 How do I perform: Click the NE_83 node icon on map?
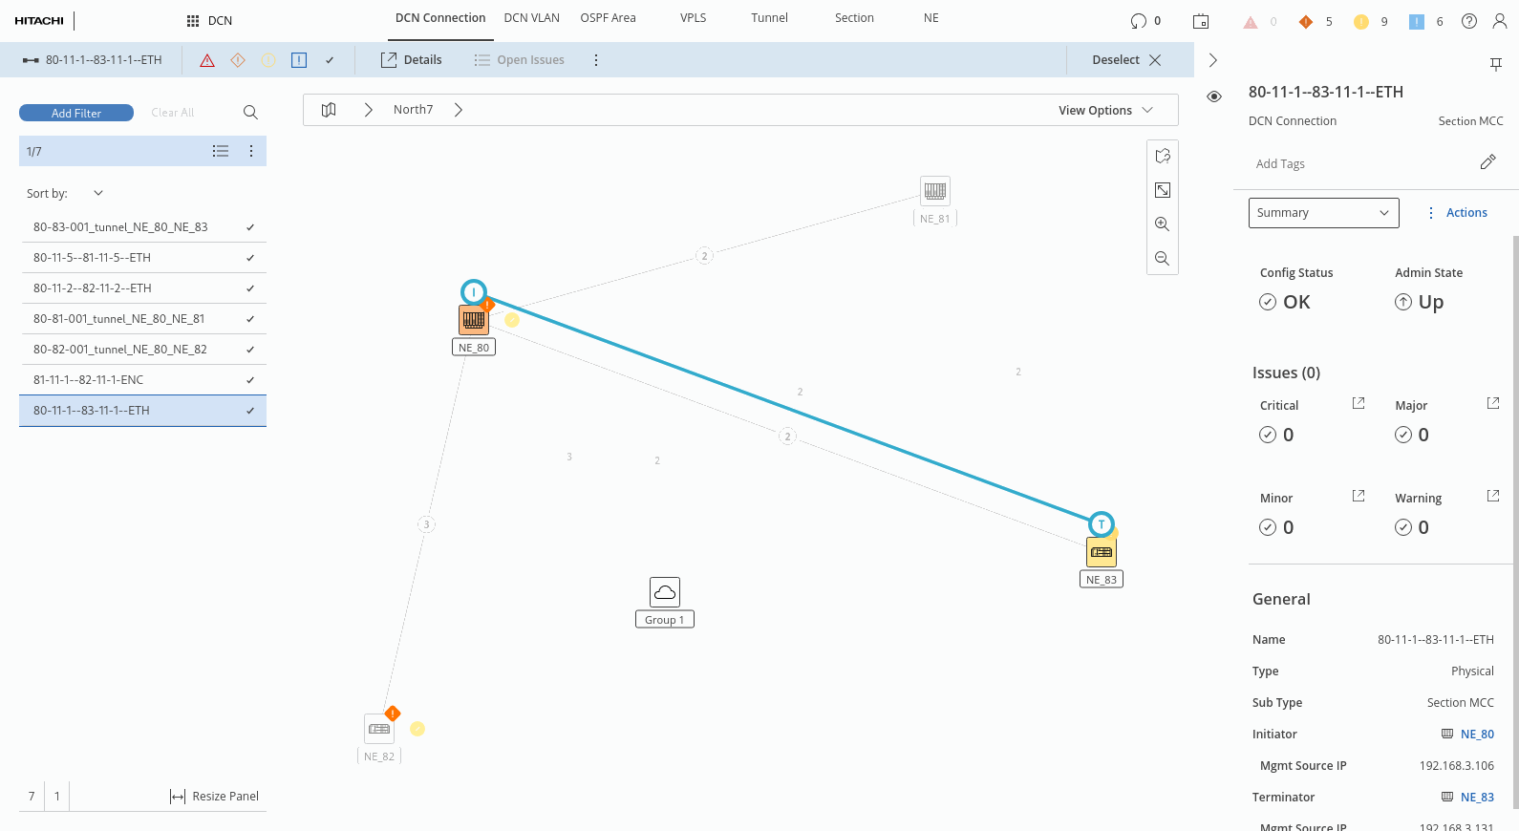click(x=1102, y=552)
